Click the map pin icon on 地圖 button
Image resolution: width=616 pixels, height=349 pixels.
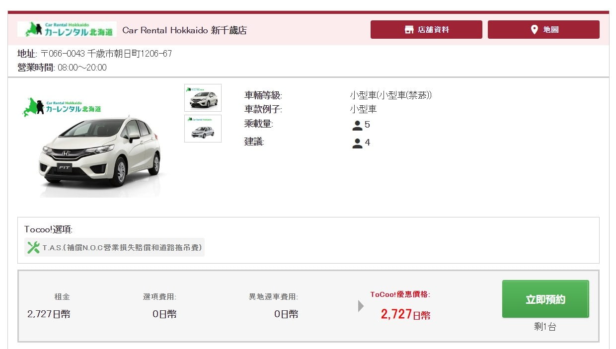(534, 29)
